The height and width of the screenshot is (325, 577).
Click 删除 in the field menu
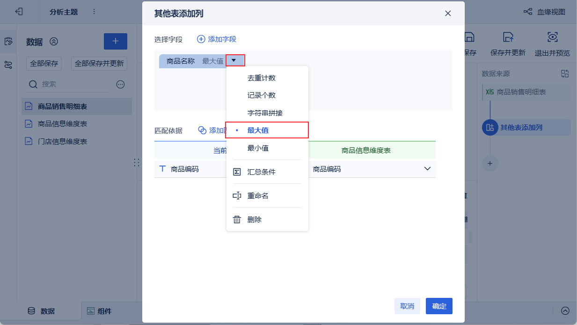255,219
